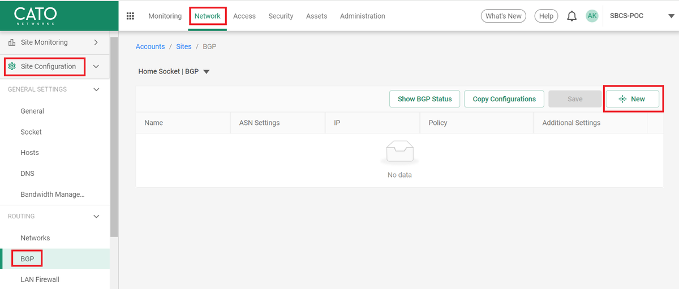The image size is (679, 289).
Task: Collapse the Routing section chevron
Action: click(x=96, y=217)
